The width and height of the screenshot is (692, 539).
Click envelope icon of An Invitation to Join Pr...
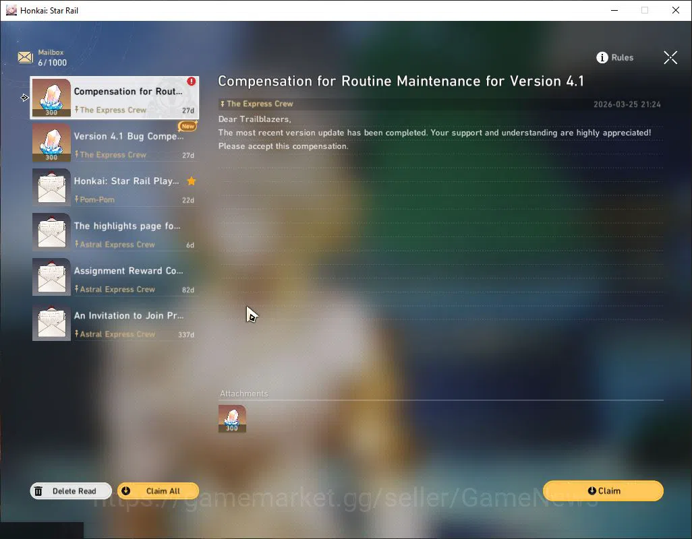pos(51,322)
